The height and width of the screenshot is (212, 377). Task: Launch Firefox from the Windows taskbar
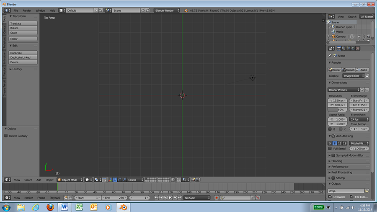pos(50,207)
